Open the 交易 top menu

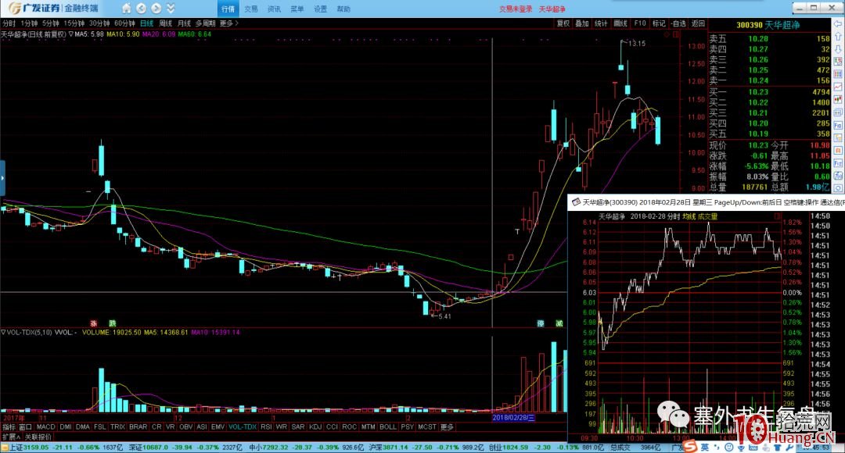click(251, 9)
